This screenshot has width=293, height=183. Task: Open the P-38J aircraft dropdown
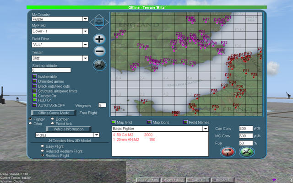pos(96,135)
